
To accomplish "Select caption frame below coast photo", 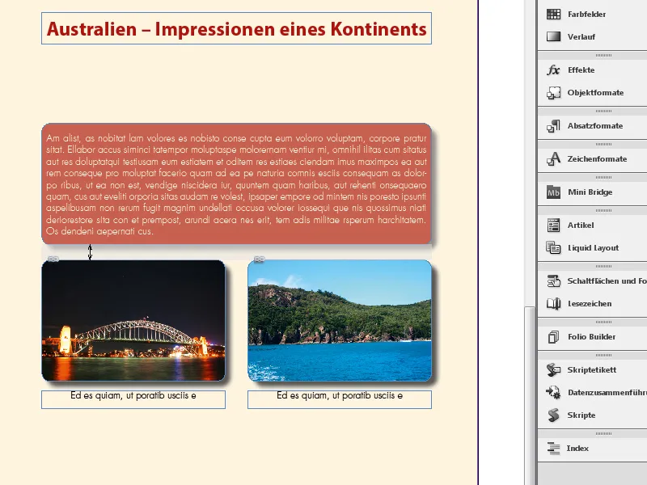I will 340,399.
